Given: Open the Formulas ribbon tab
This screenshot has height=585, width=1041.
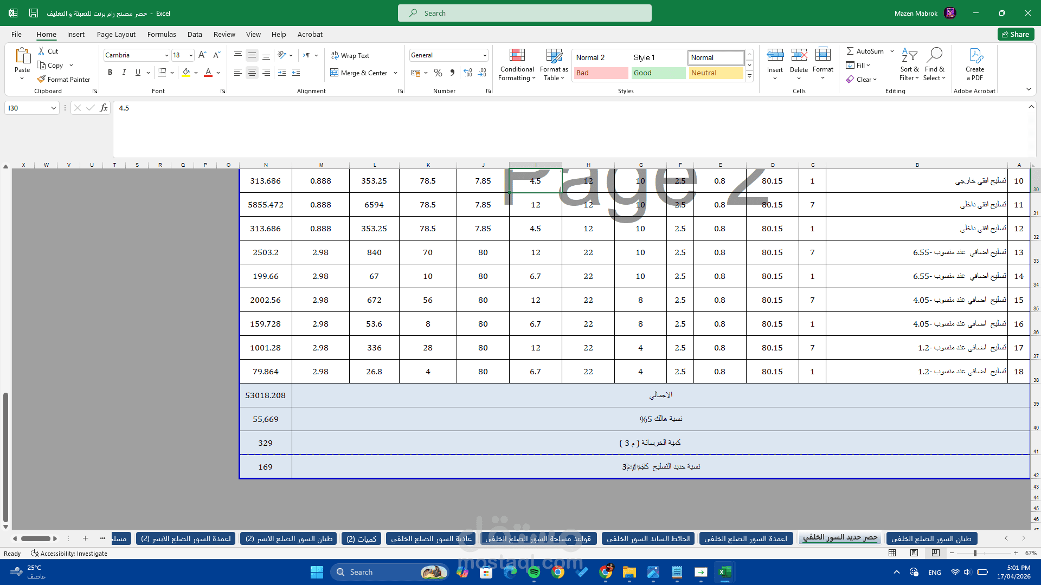Looking at the screenshot, I should tap(162, 34).
